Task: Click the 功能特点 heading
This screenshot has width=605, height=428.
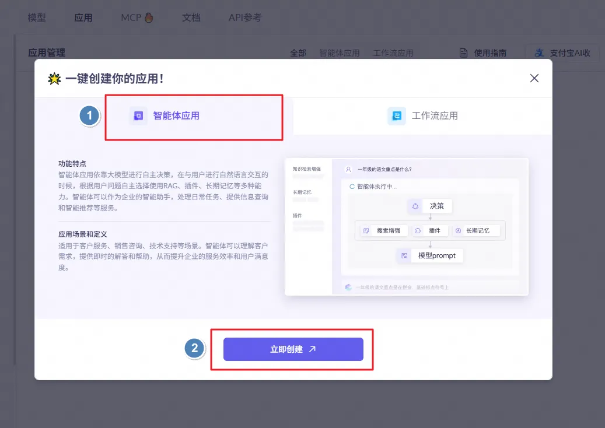Action: (x=72, y=163)
